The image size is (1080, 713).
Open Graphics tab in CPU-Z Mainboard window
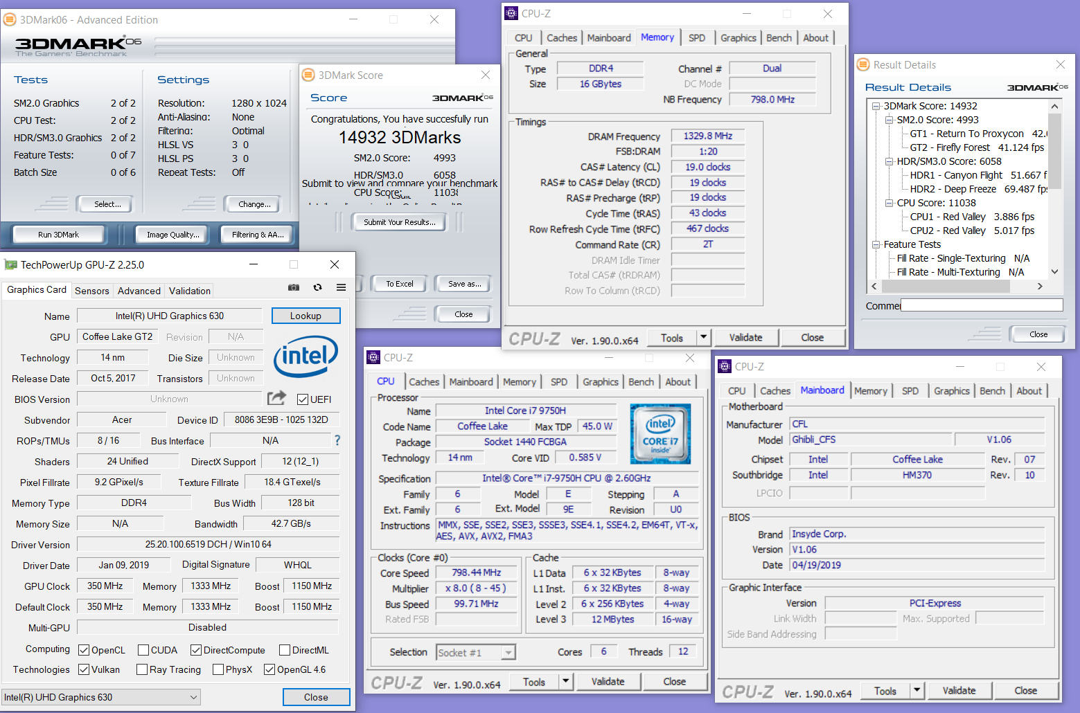click(952, 391)
